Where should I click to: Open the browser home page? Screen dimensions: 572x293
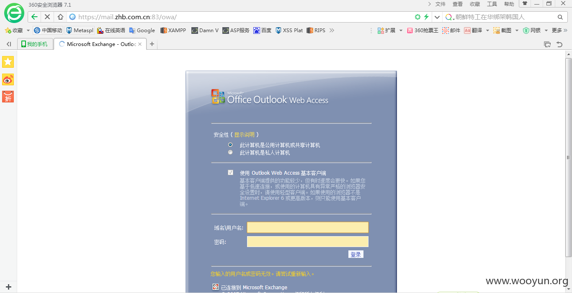[x=60, y=17]
